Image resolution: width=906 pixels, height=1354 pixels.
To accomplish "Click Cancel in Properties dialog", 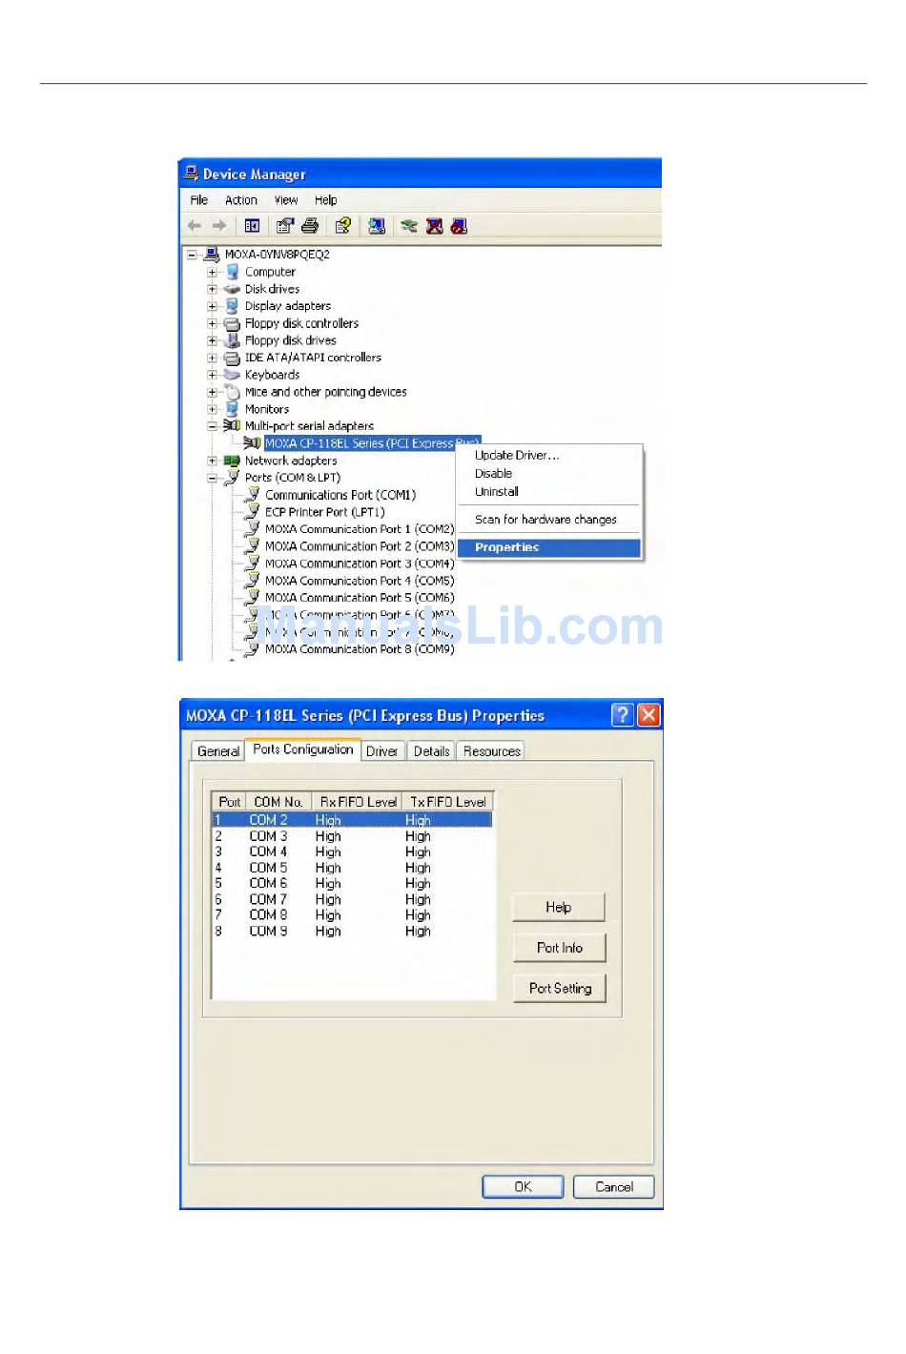I will click(614, 1187).
